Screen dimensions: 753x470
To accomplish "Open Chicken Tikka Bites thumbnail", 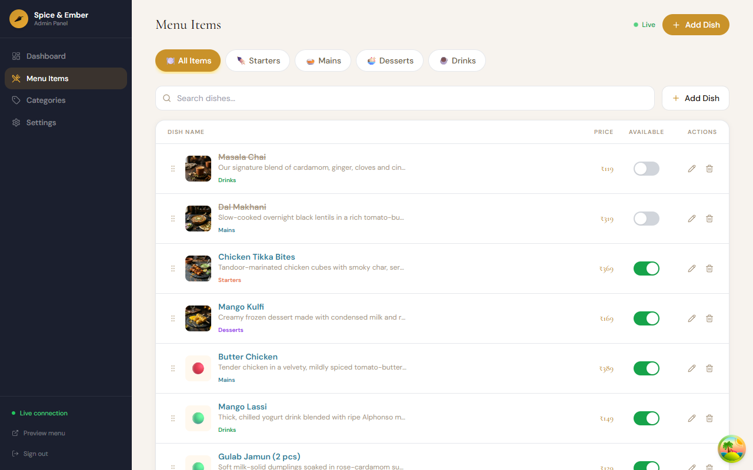I will click(198, 268).
